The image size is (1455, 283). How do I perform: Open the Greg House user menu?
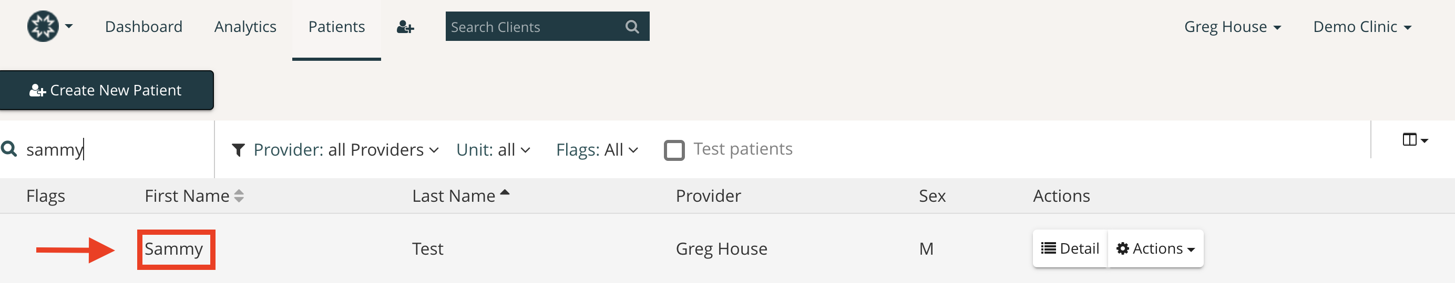coord(1233,26)
